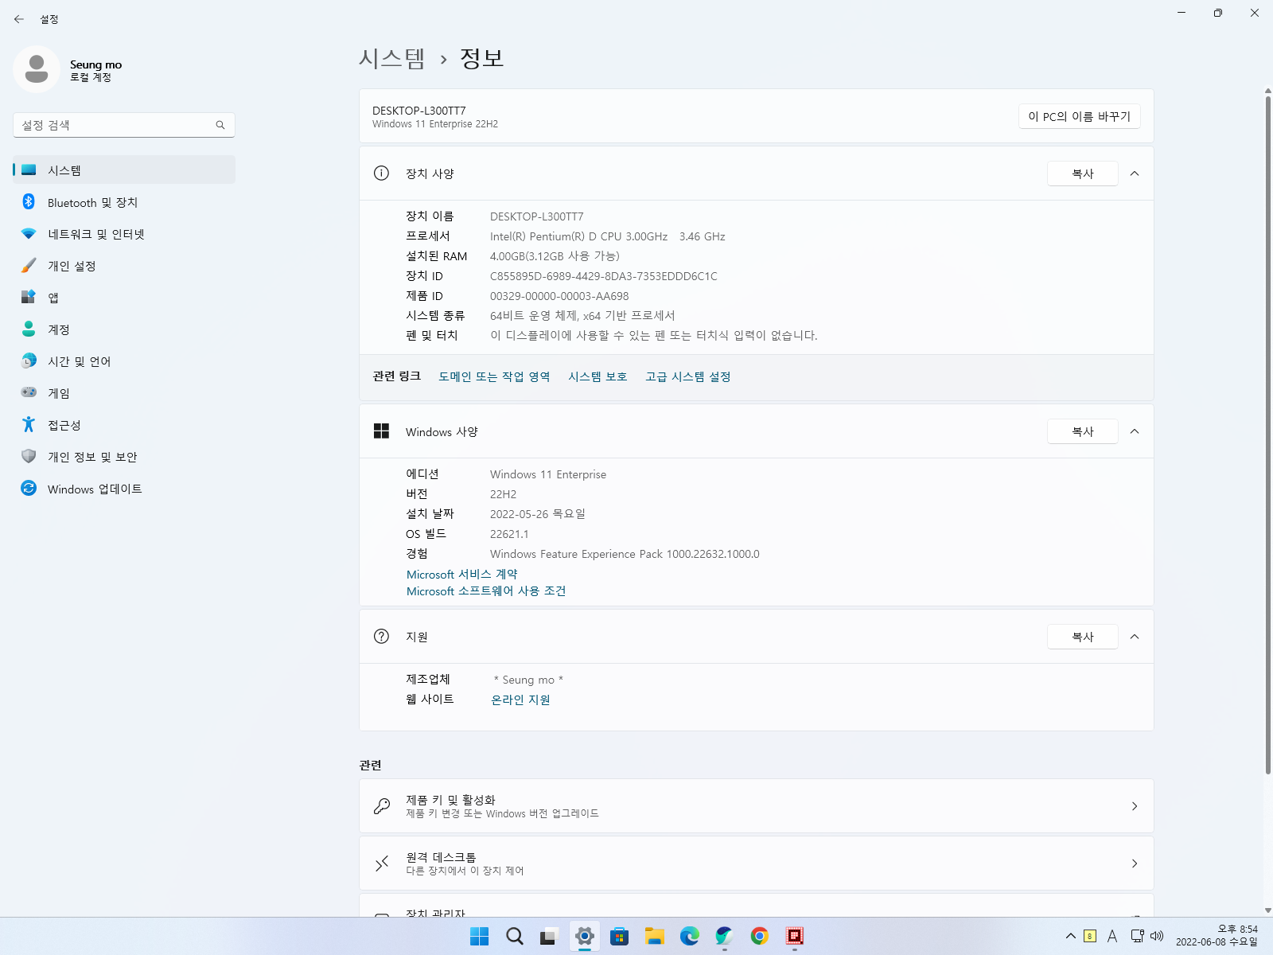The image size is (1273, 955).
Task: Collapse the 장치 사양 section chevron
Action: pos(1135,173)
